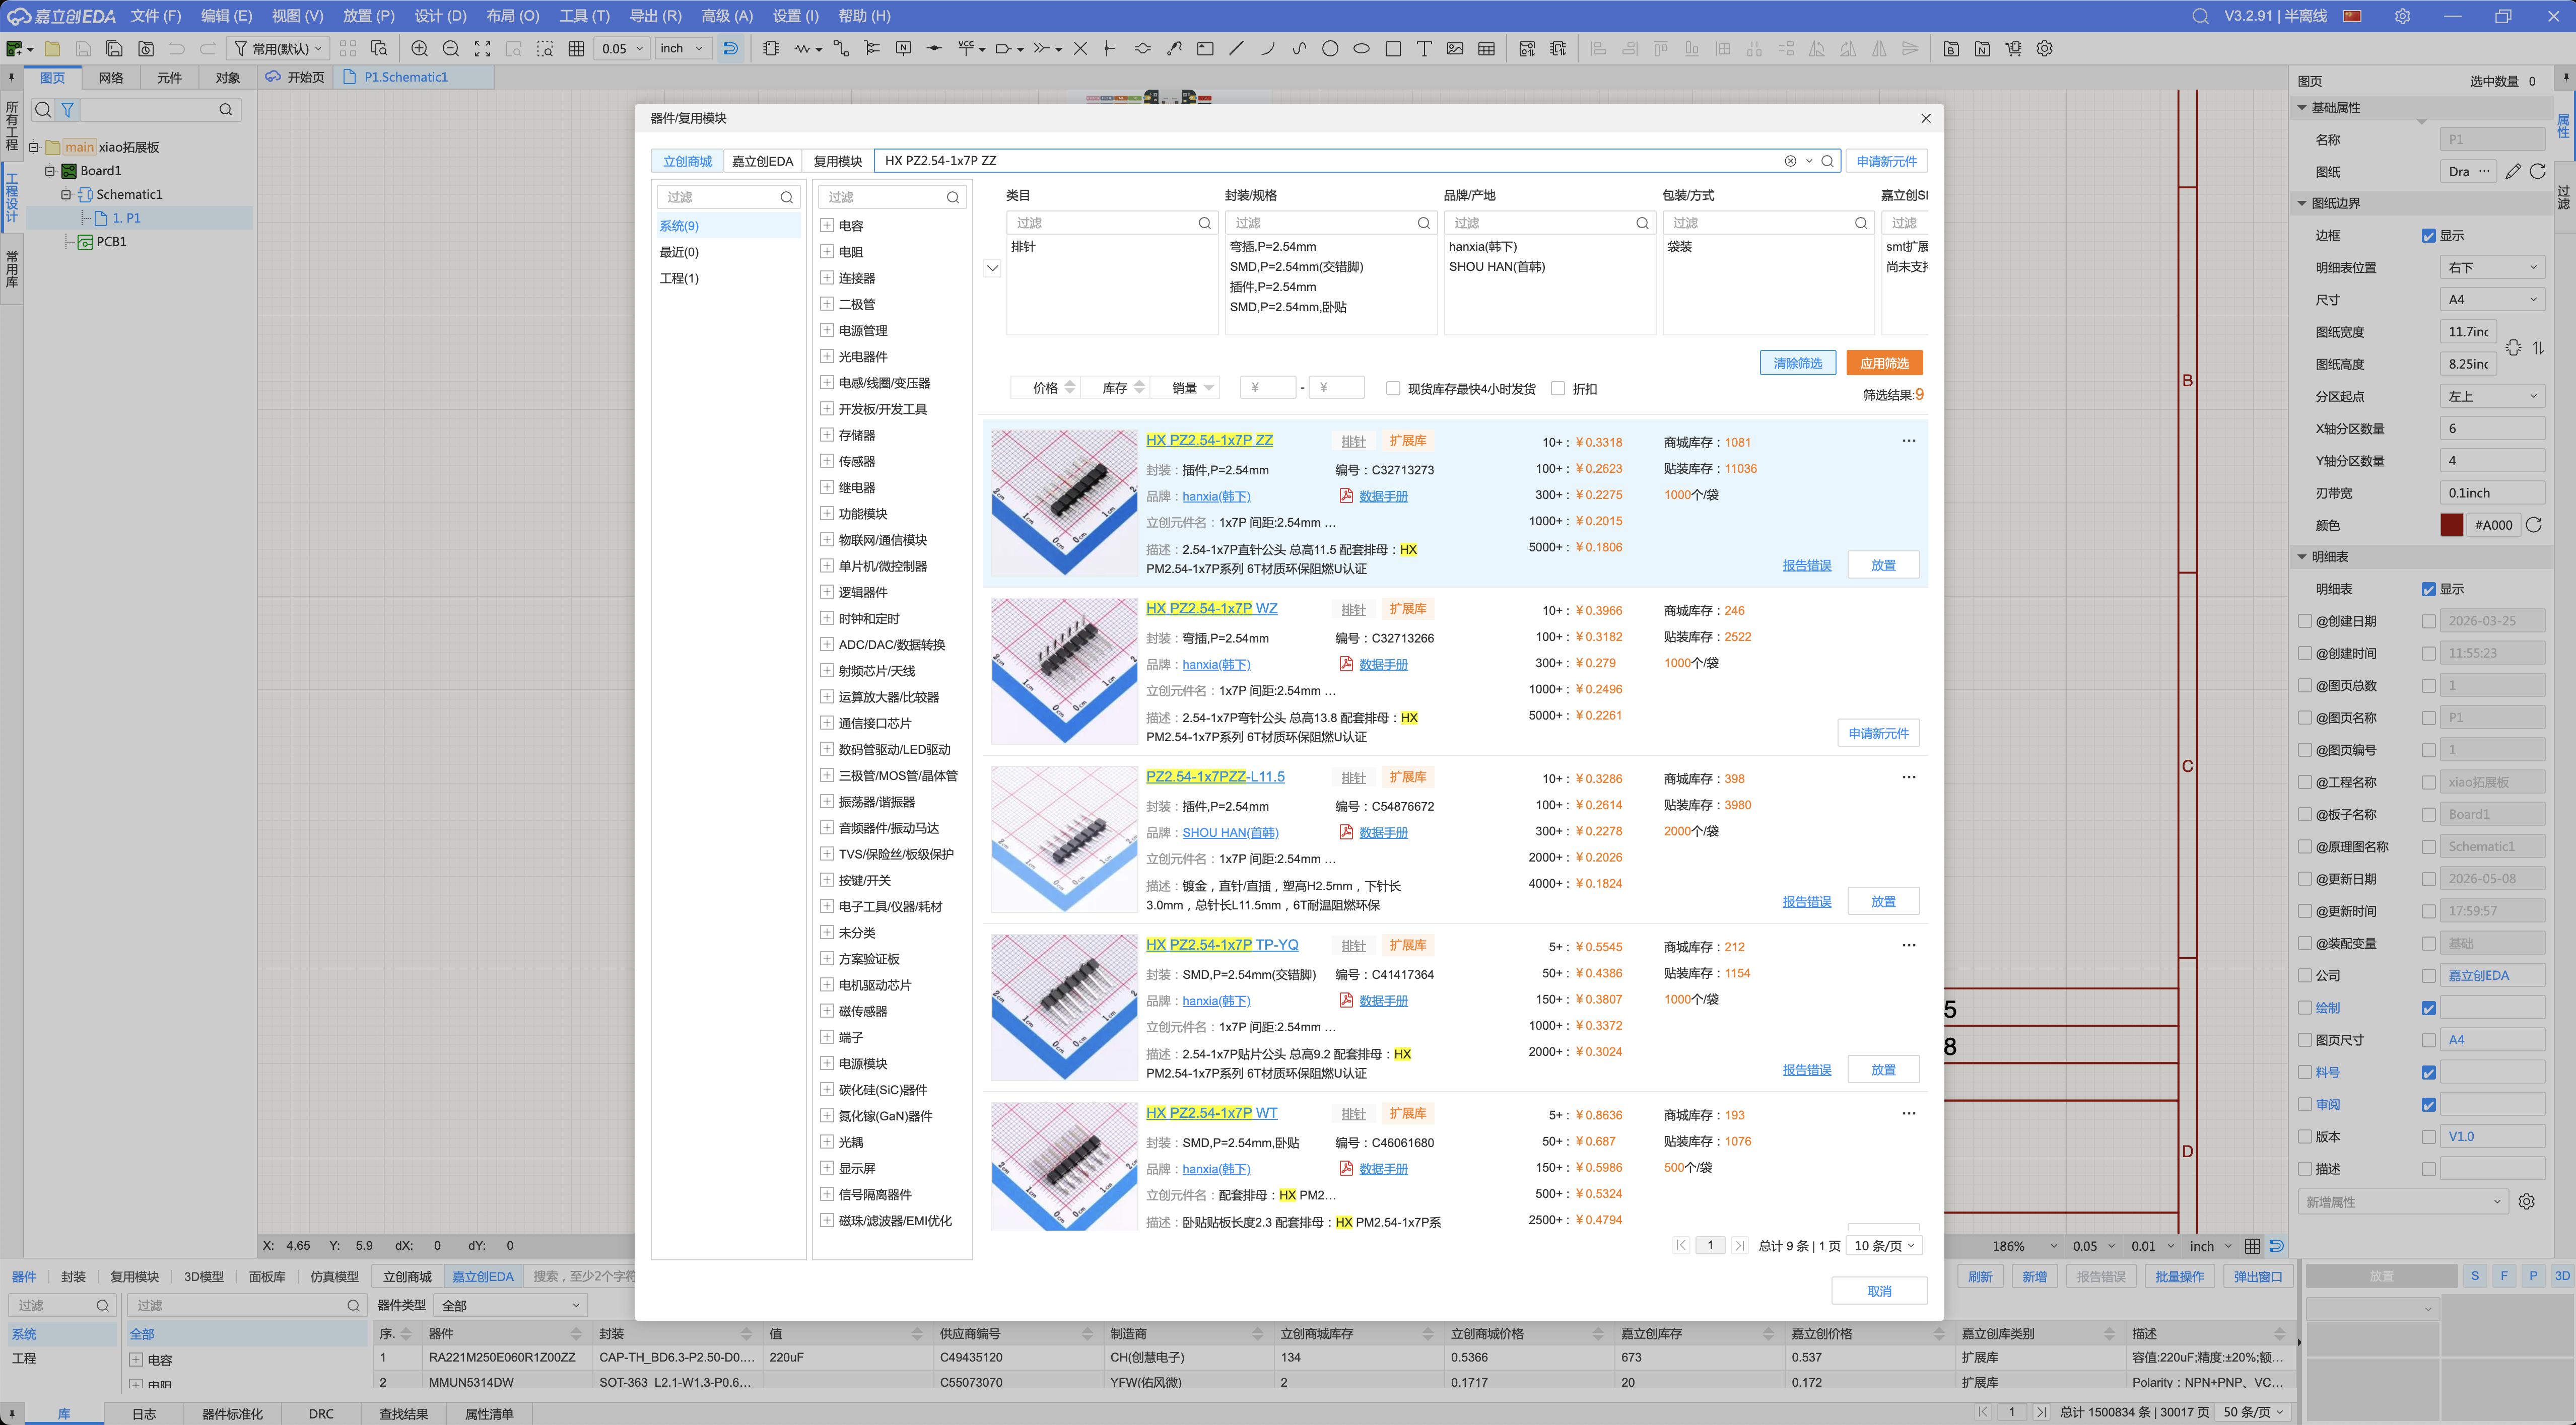This screenshot has width=2576, height=1425.
Task: Open the DRC bottom tab
Action: pyautogui.click(x=321, y=1413)
